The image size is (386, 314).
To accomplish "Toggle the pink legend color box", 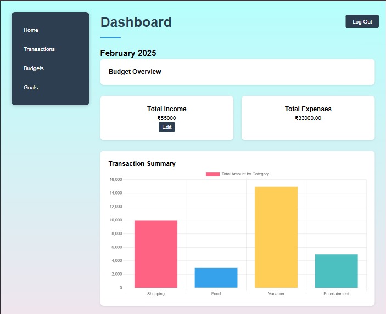I will pyautogui.click(x=212, y=174).
